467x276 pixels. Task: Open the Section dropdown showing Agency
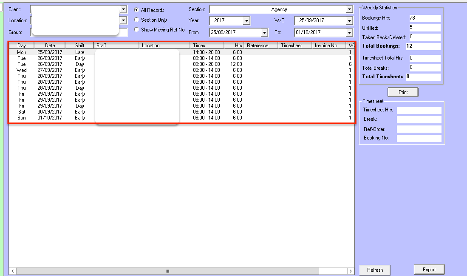pyautogui.click(x=349, y=9)
